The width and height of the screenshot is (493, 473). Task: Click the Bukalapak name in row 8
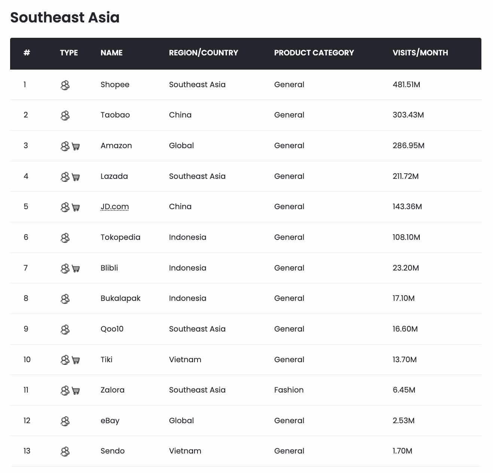pyautogui.click(x=120, y=298)
